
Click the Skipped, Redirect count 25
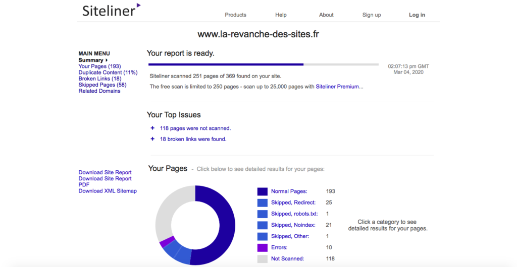click(x=329, y=203)
